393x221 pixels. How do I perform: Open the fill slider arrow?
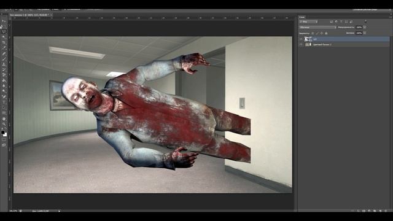pos(365,33)
